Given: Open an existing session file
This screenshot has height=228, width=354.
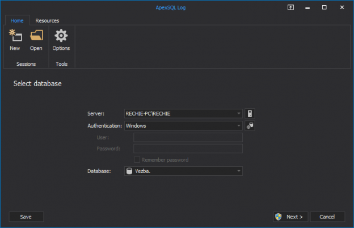Looking at the screenshot, I should click(x=36, y=40).
